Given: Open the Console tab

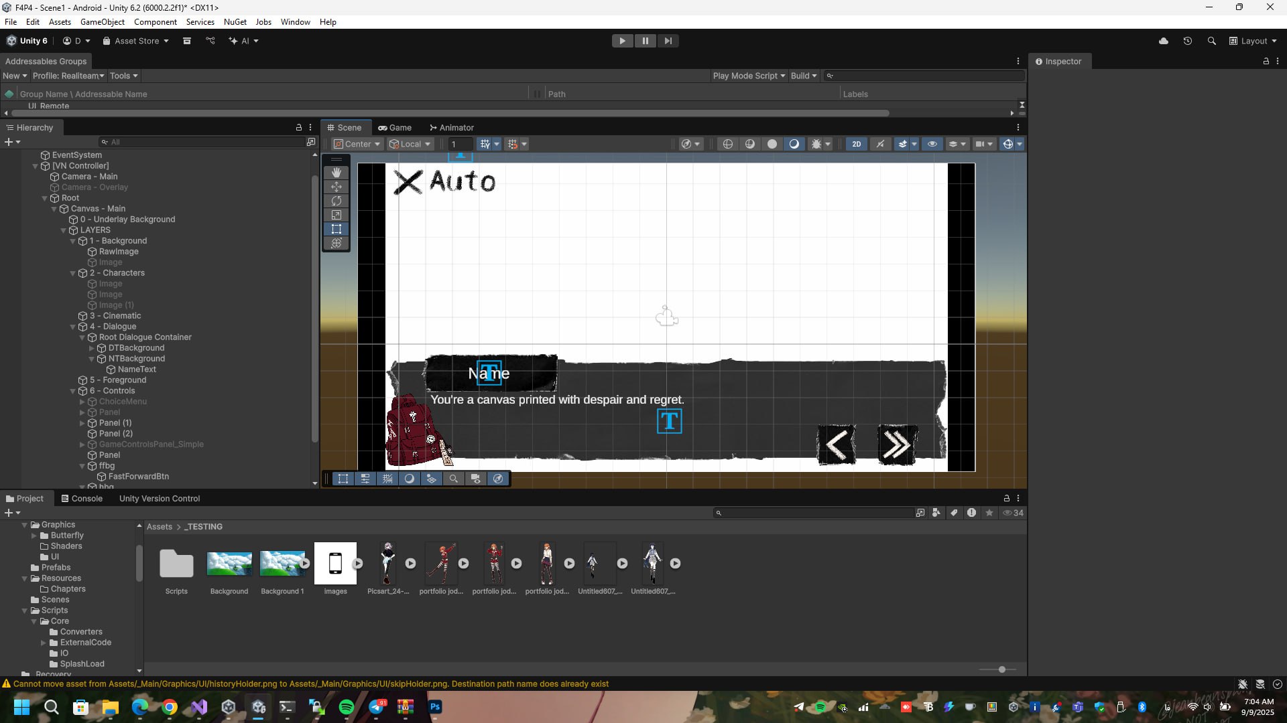Looking at the screenshot, I should tap(82, 499).
